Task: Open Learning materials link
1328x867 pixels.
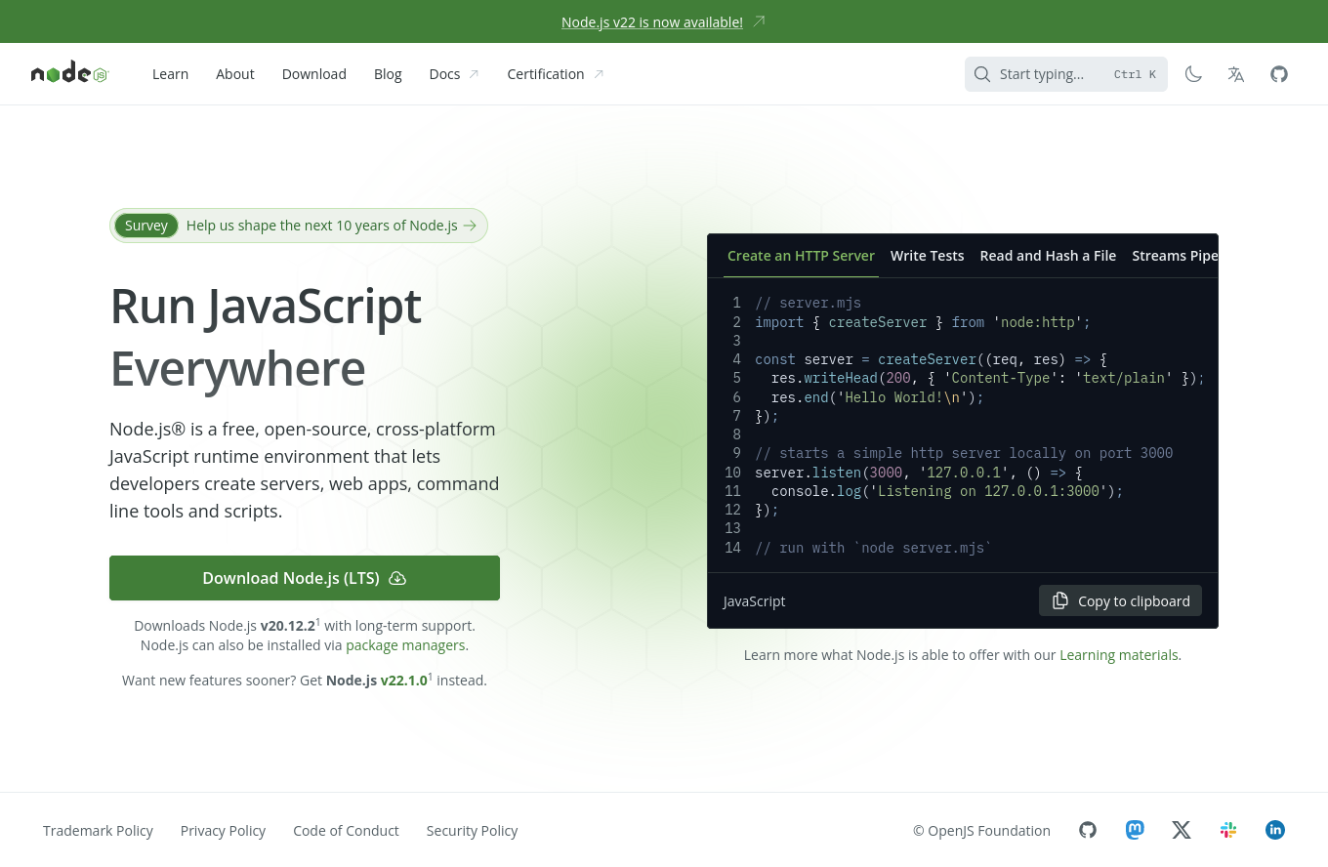Action: (x=1119, y=655)
